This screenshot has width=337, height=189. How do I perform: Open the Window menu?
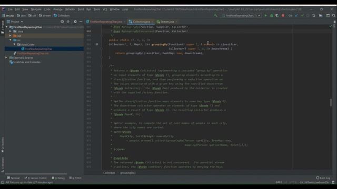coord(114,9)
